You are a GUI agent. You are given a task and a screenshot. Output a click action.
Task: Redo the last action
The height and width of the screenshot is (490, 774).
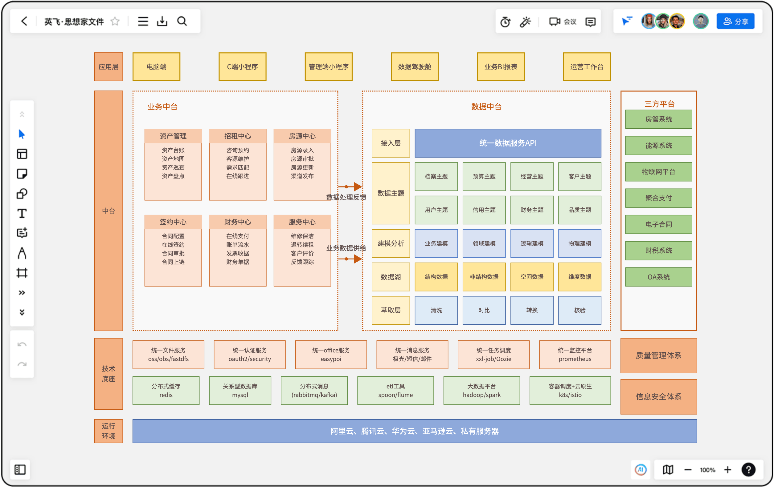point(22,364)
